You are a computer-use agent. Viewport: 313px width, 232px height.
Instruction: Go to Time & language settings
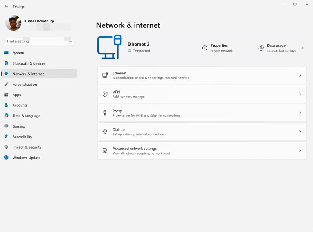tap(39, 115)
